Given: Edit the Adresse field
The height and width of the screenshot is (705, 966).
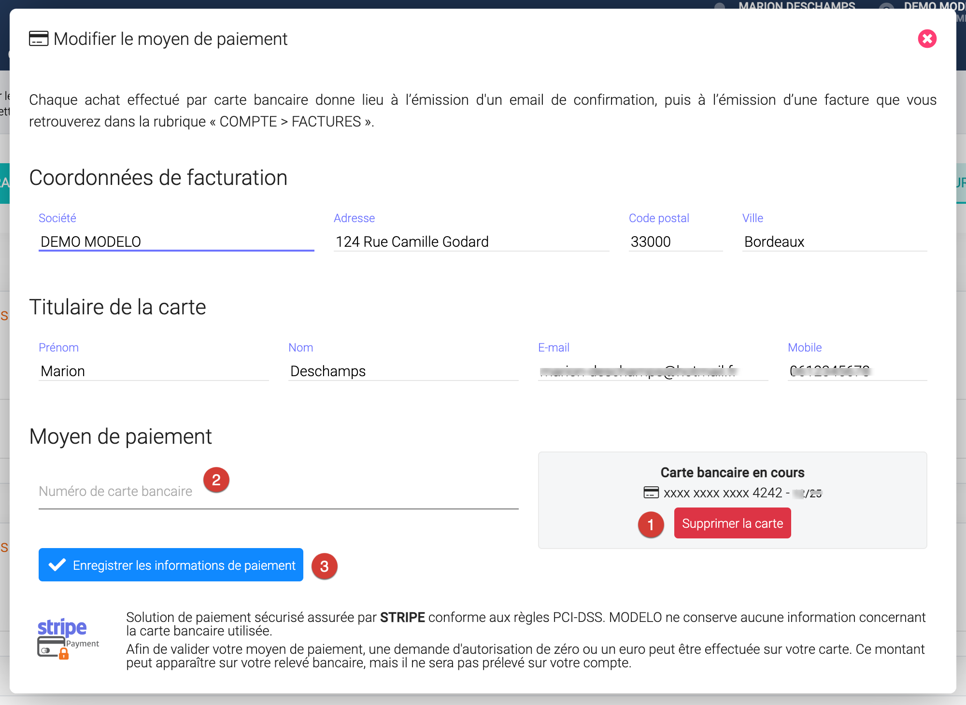Looking at the screenshot, I should [x=471, y=241].
